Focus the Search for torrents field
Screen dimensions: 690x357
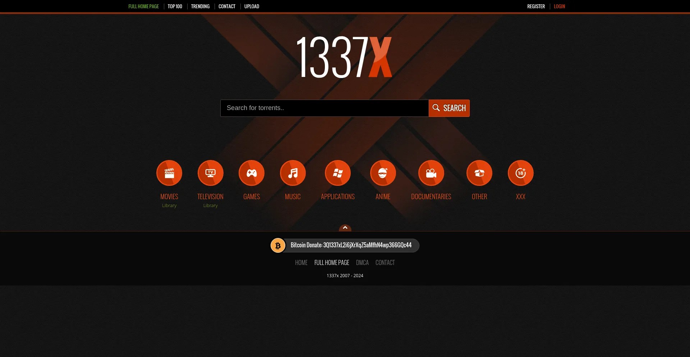pyautogui.click(x=325, y=108)
